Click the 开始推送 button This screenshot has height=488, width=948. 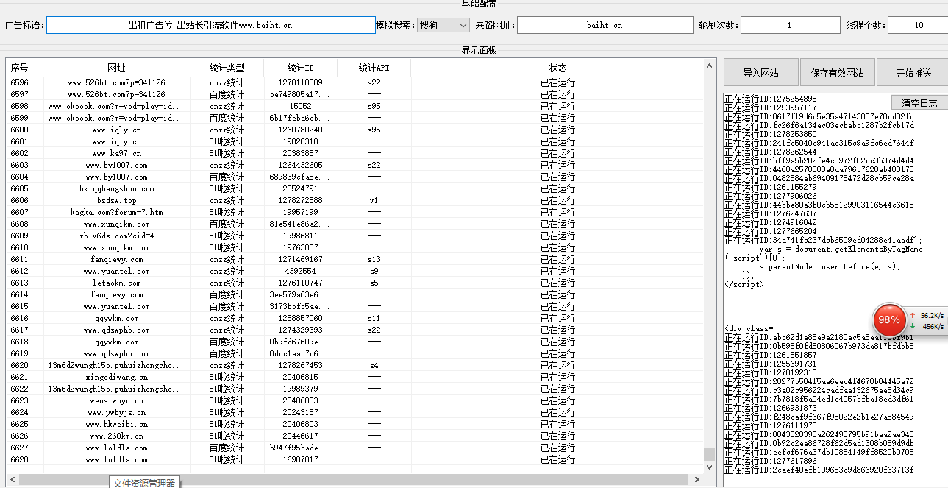913,73
